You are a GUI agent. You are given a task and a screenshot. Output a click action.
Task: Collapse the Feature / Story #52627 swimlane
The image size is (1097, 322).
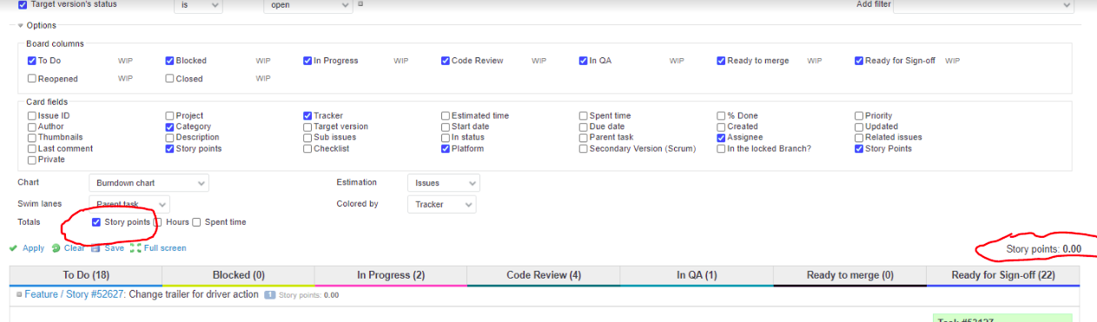click(x=19, y=294)
